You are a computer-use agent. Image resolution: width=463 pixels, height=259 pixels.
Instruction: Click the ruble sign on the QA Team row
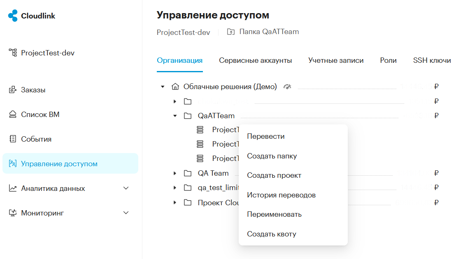point(436,173)
